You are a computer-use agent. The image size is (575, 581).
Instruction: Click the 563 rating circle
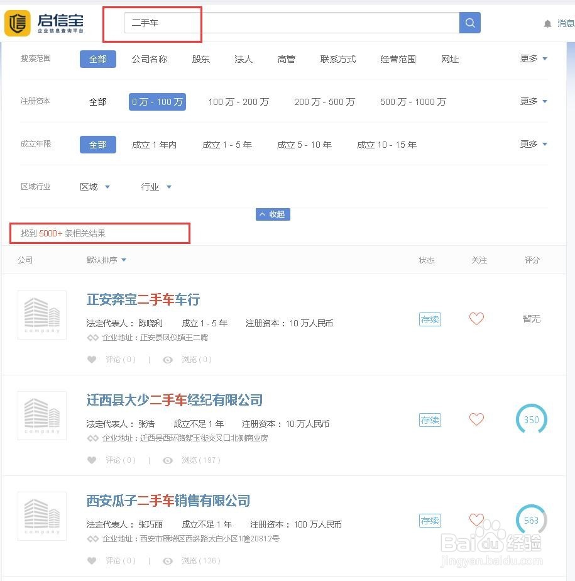point(531,520)
